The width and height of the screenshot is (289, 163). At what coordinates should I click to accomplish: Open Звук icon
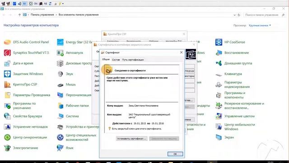pyautogui.click(x=60, y=74)
